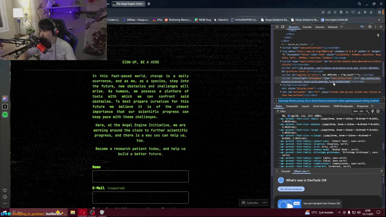Open the extensions cube icon
Image resolution: width=386 pixels, height=217 pixels.
(380, 12)
